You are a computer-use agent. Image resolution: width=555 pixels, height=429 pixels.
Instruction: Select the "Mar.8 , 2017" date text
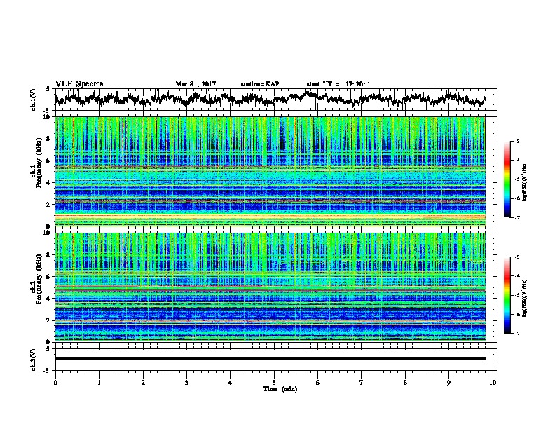point(196,84)
